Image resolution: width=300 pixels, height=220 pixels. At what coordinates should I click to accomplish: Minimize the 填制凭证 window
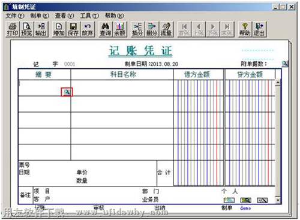[276, 7]
